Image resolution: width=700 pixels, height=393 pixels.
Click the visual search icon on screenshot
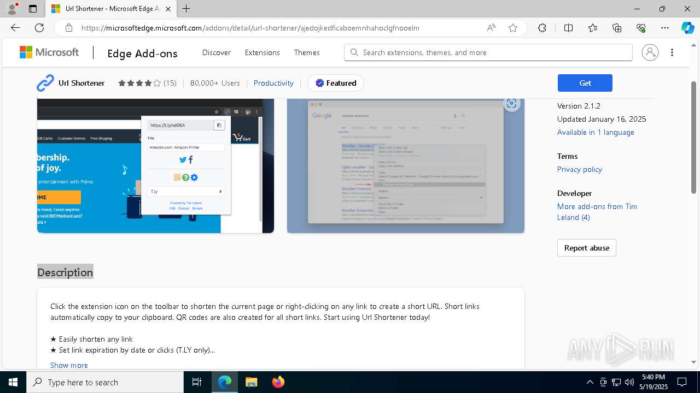(x=511, y=103)
